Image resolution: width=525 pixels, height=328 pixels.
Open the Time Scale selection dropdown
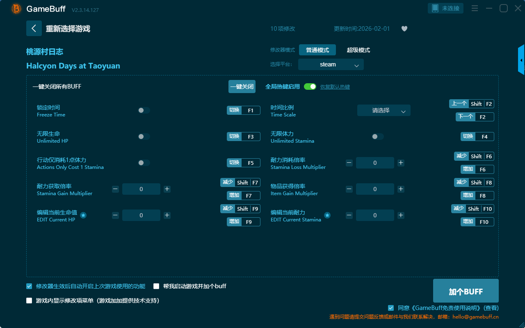coord(383,110)
